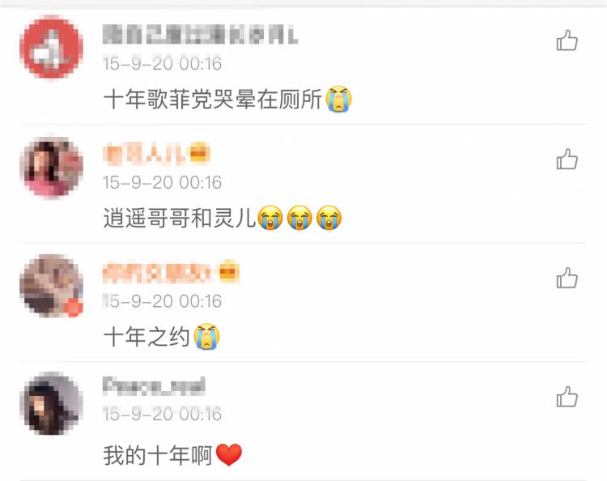This screenshot has height=481, width=607.
Task: Open orange username above "十年之约"
Action: point(159,273)
